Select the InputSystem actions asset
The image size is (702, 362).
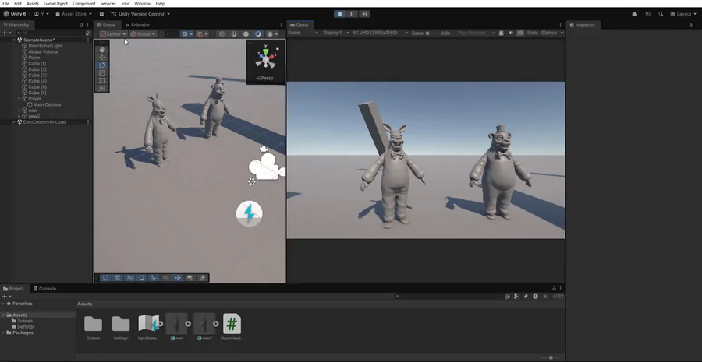point(149,328)
